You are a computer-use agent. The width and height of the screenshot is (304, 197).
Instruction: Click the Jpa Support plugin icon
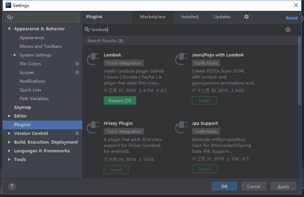click(x=181, y=127)
